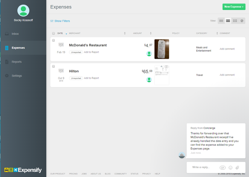Click the blue Expenses receipt icon

coord(7,48)
